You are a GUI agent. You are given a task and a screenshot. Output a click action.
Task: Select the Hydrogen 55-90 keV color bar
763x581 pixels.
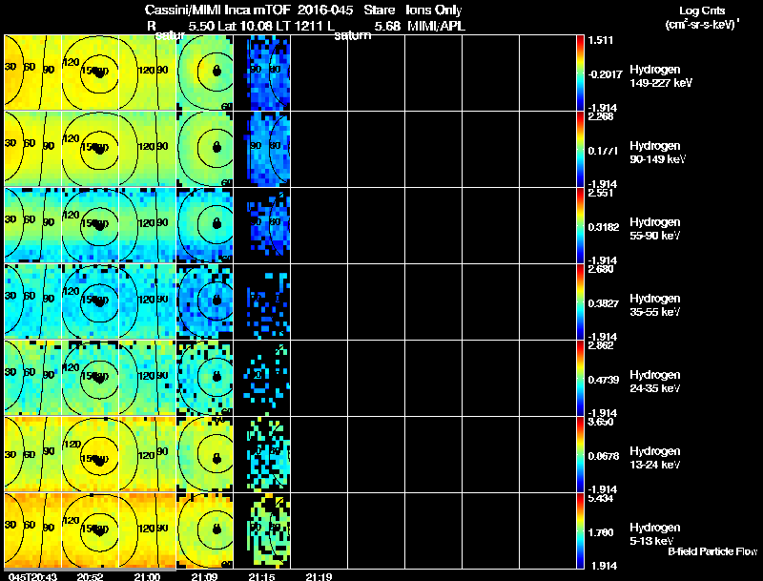click(x=580, y=226)
